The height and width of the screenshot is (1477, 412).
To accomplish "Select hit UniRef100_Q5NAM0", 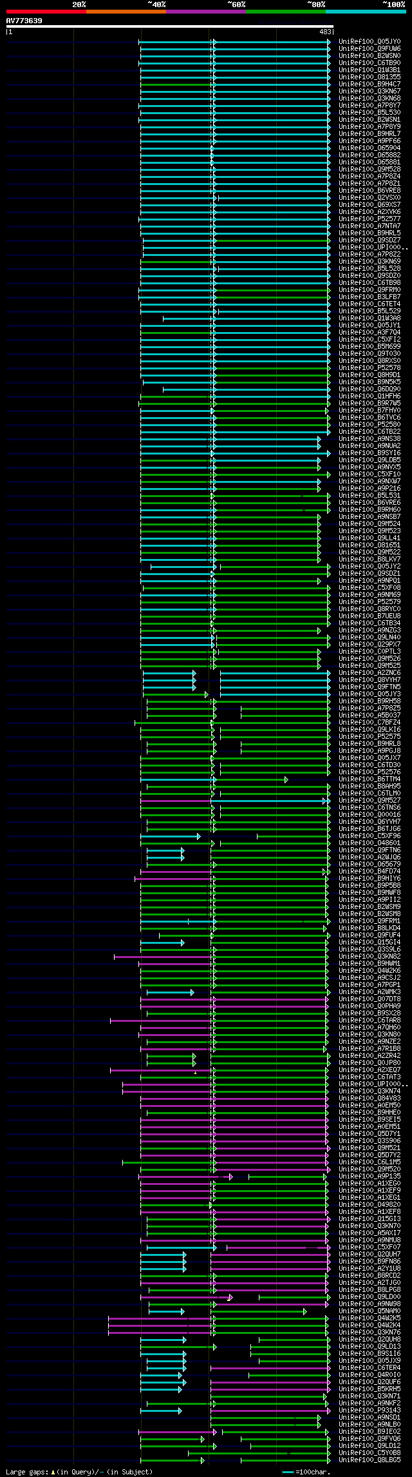I will 370,1311.
